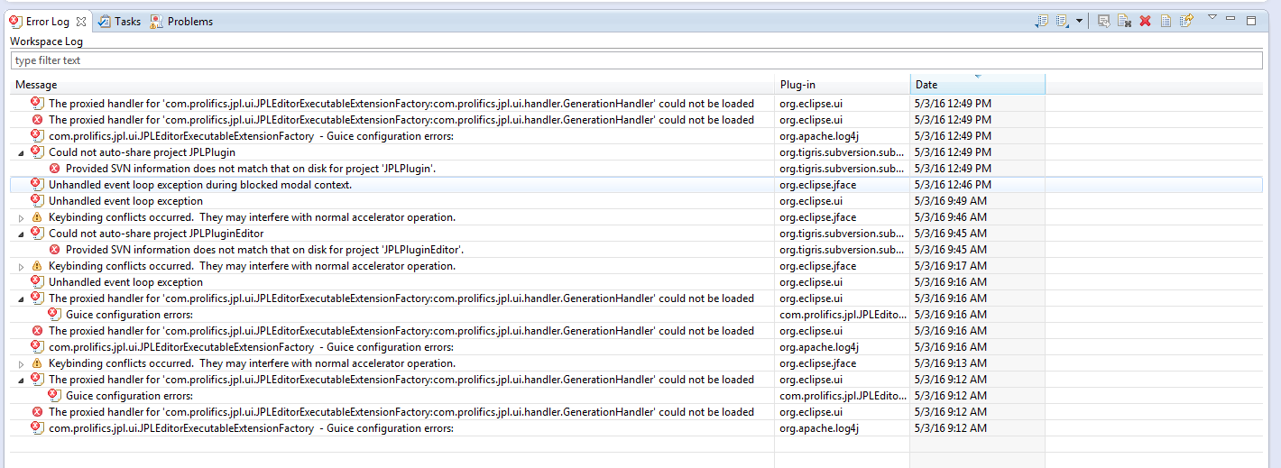Select 'Unhandled event loop exception during blocked modal context.'
The width and height of the screenshot is (1281, 468).
coord(200,185)
